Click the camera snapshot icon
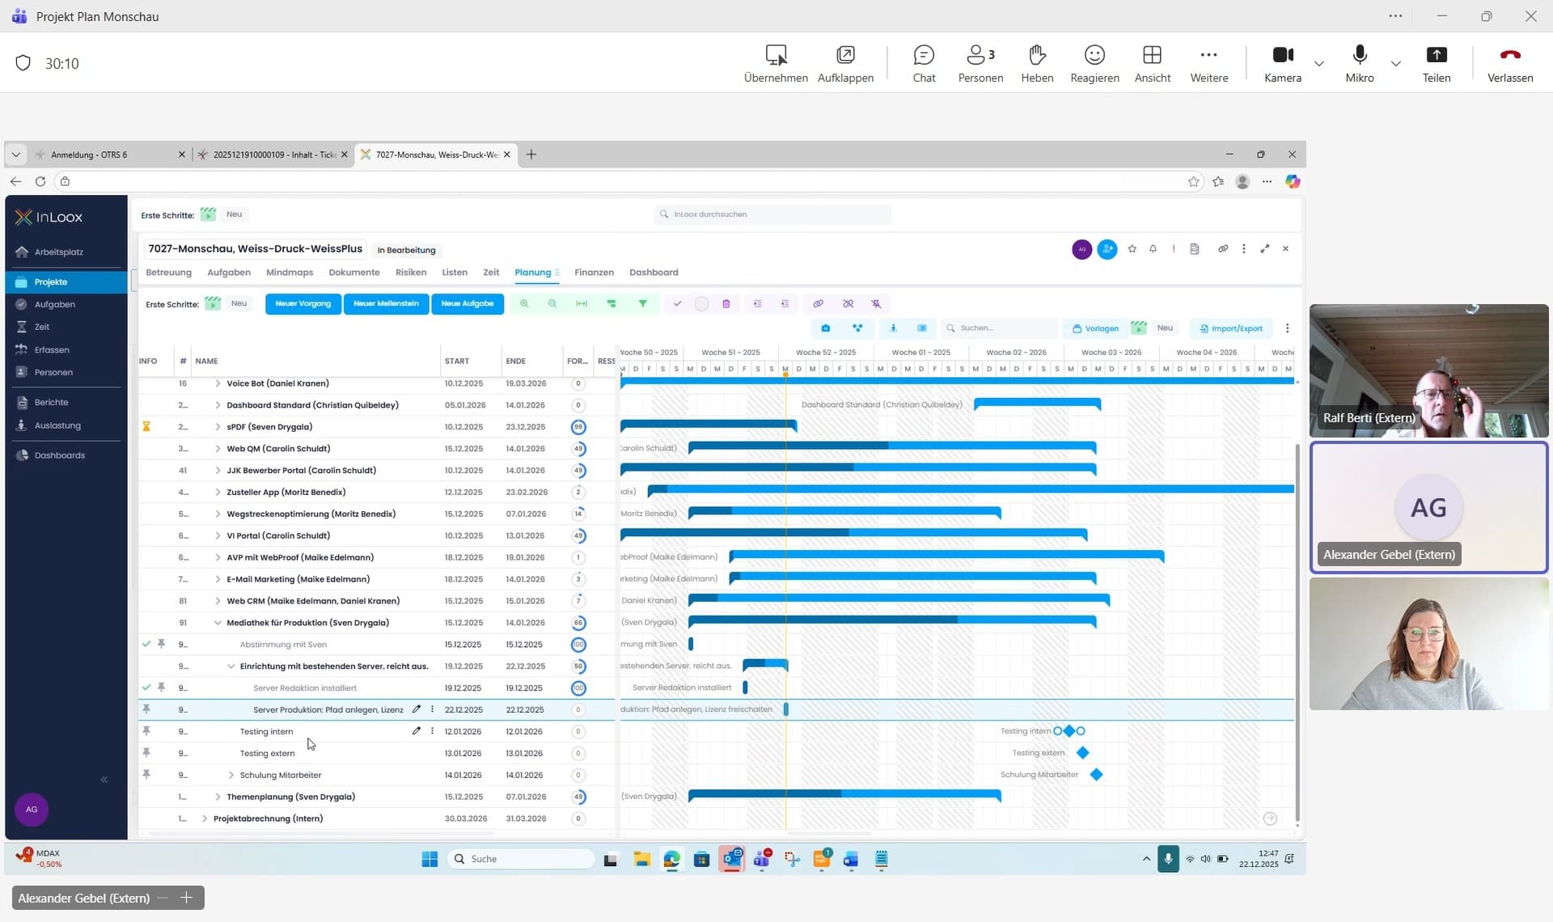The height and width of the screenshot is (922, 1553). coord(825,328)
